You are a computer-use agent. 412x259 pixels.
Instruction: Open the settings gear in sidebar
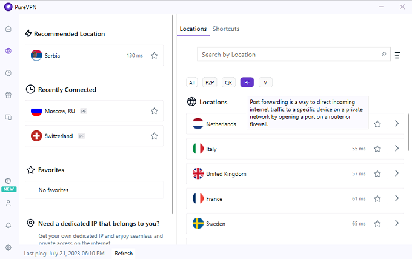8,247
